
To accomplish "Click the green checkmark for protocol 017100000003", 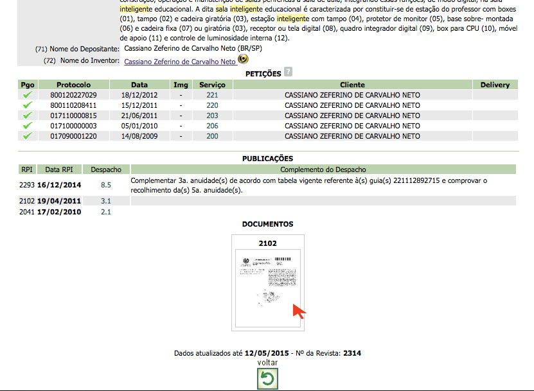I will (x=27, y=126).
